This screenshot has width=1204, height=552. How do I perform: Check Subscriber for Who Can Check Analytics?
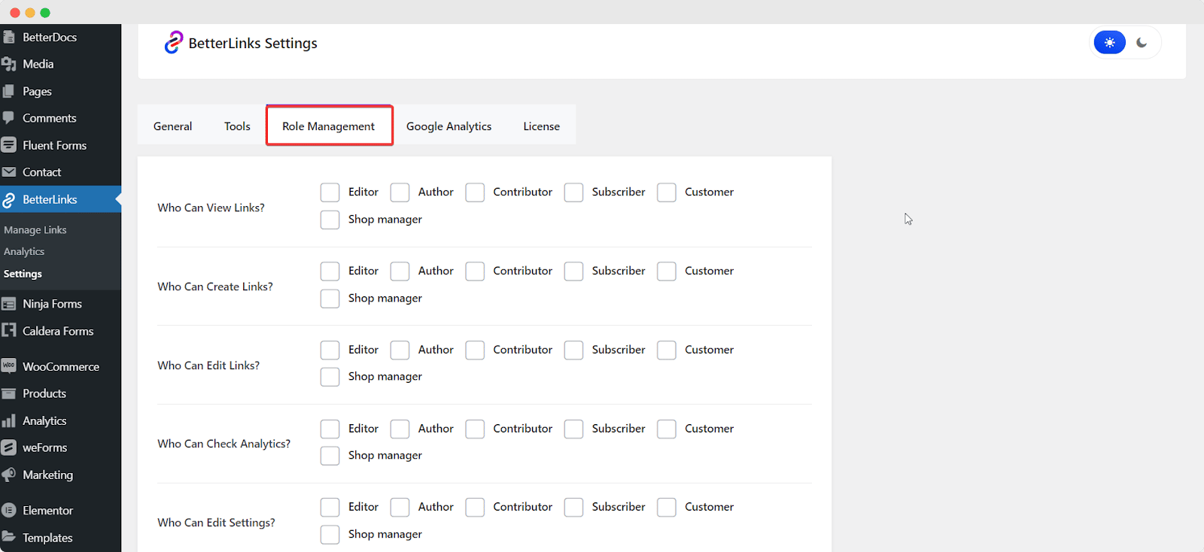(x=573, y=429)
